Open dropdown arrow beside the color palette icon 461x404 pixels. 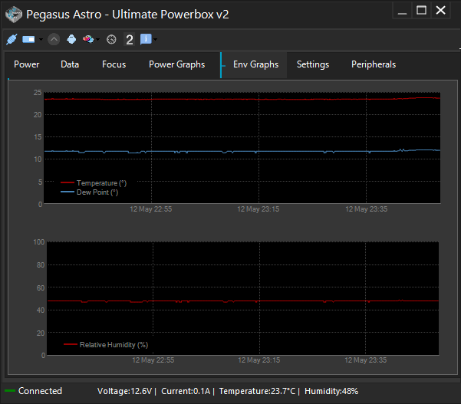click(x=98, y=39)
